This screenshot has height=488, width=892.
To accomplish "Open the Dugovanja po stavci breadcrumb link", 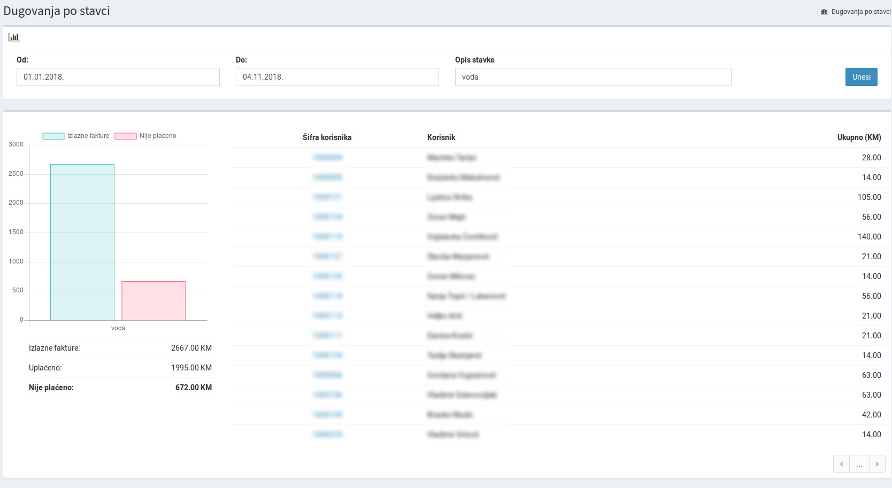I will coord(860,12).
